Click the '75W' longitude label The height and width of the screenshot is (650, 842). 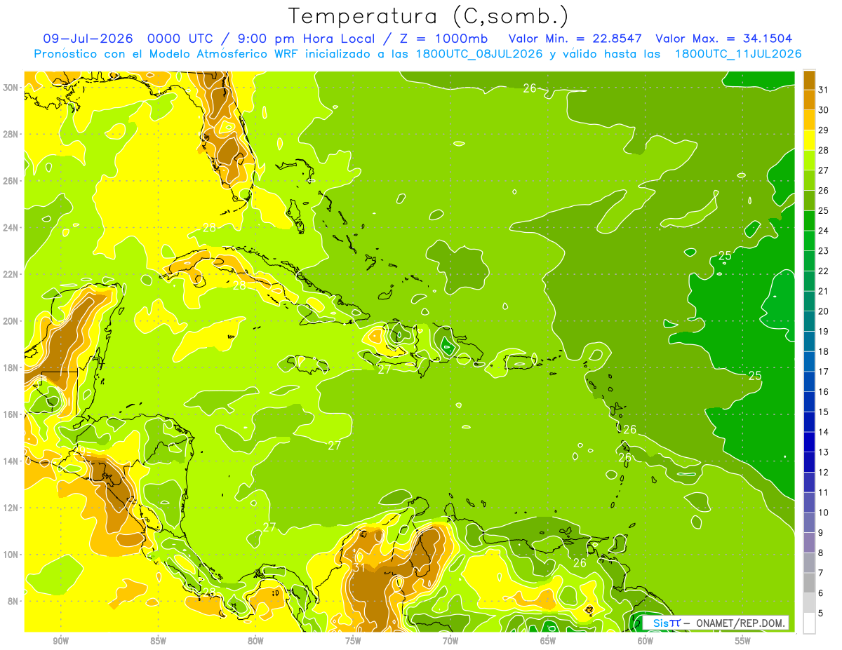[353, 641]
